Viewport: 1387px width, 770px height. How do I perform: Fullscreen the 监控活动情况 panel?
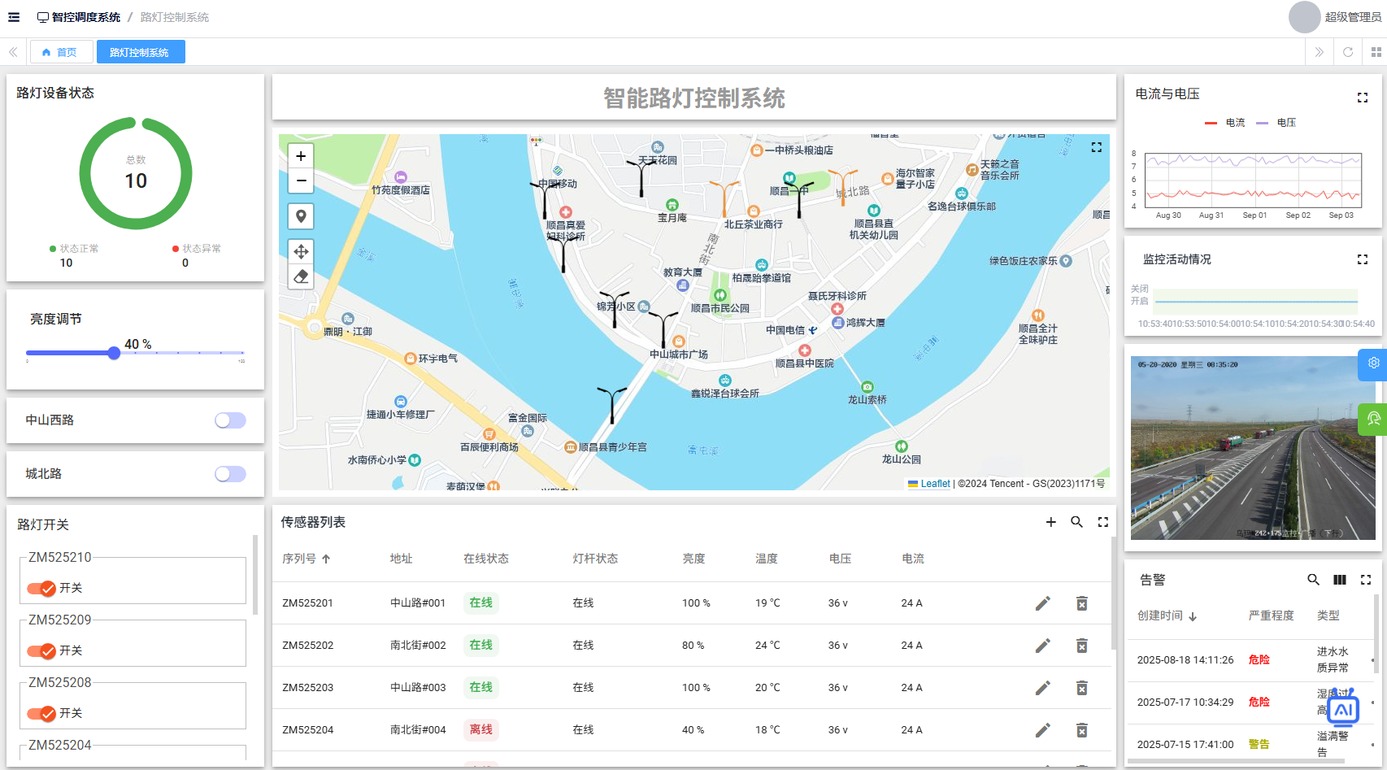coord(1363,259)
